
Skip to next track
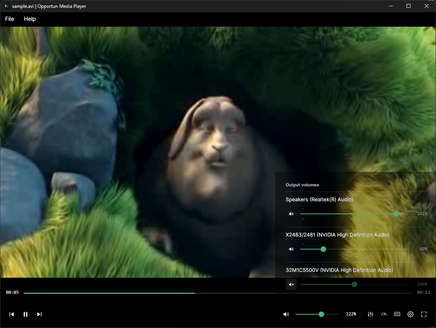point(39,314)
